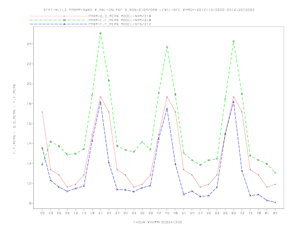Click y-axis tick label 10
Image resolution: width=300 pixels, height=232 pixels.
coord(29,183)
